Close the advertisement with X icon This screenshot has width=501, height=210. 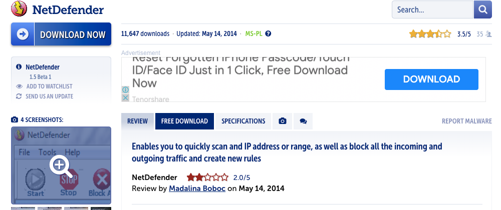[125, 97]
